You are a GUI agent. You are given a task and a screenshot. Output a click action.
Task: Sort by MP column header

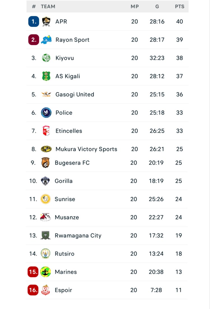pos(135,6)
